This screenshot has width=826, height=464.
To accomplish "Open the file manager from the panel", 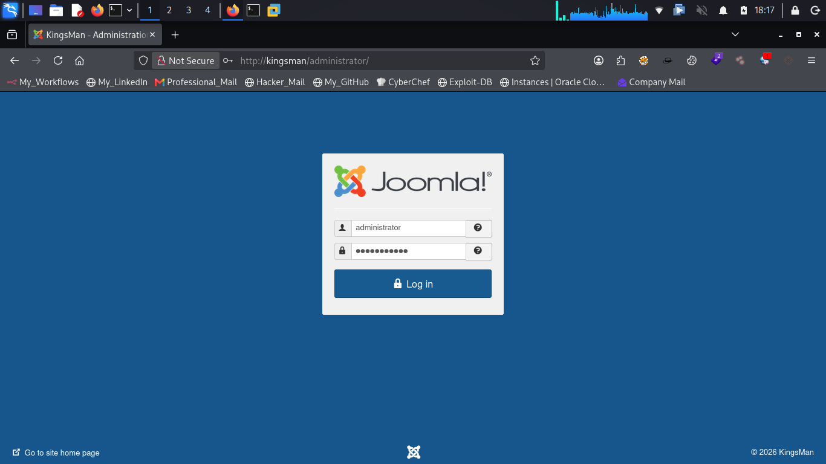I will [56, 10].
